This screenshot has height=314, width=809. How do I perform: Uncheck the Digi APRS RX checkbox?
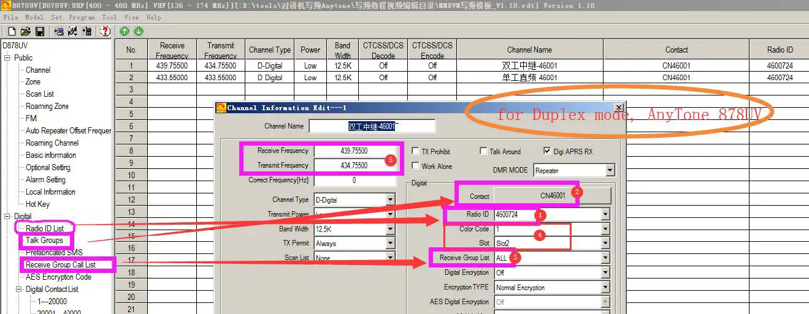point(548,151)
